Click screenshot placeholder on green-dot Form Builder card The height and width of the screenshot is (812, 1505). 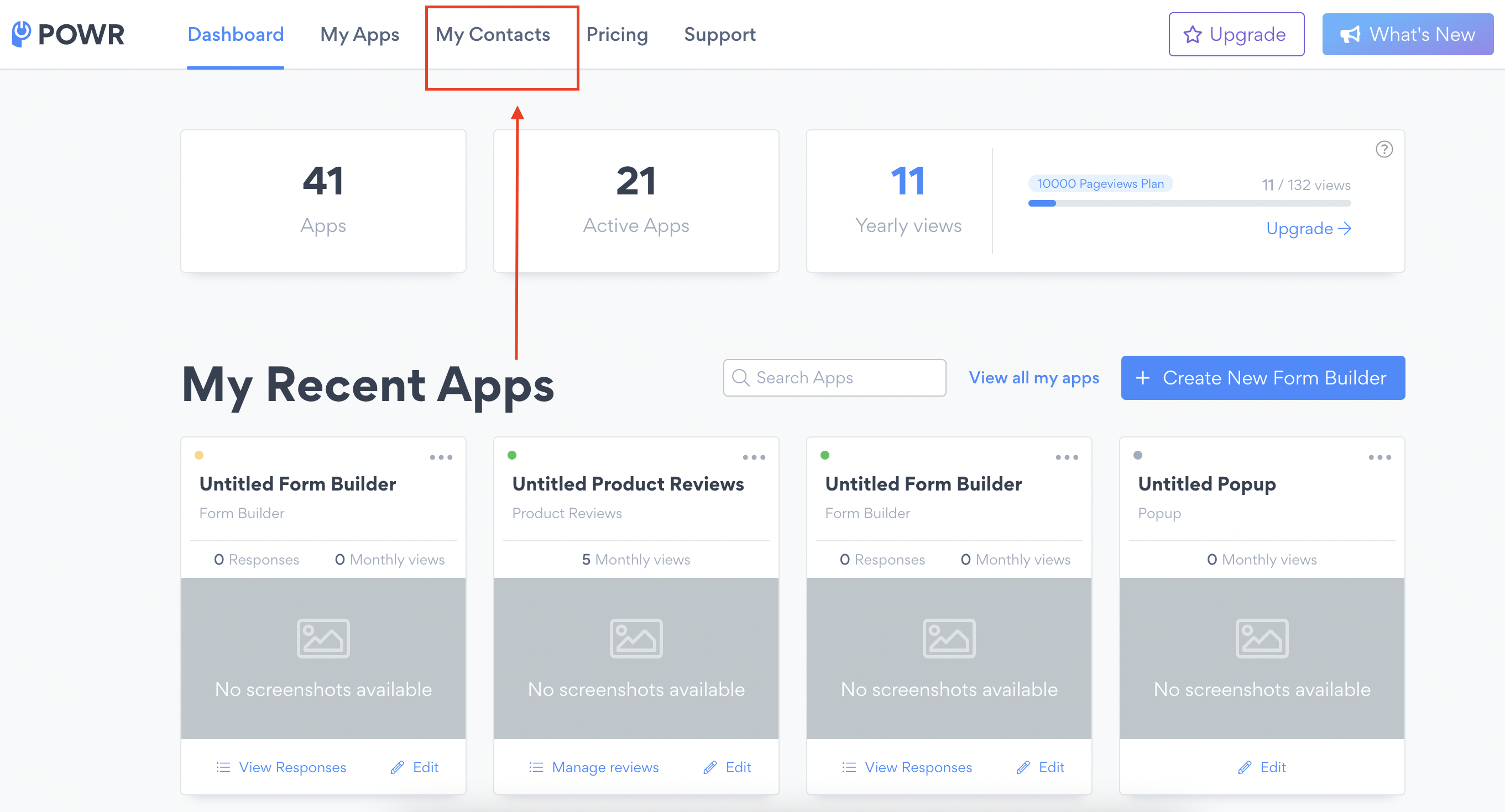point(949,658)
